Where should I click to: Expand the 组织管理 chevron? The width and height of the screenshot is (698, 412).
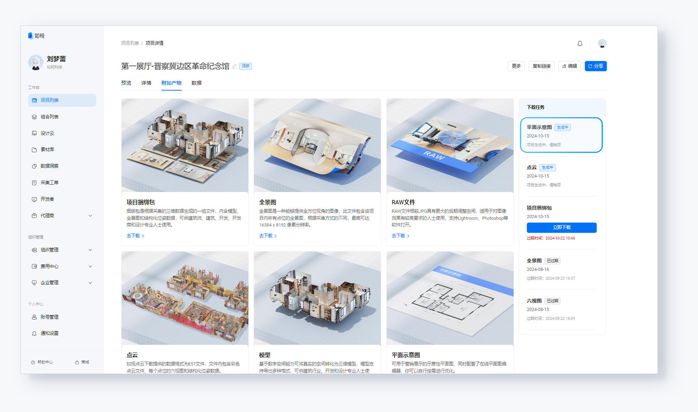(x=90, y=250)
